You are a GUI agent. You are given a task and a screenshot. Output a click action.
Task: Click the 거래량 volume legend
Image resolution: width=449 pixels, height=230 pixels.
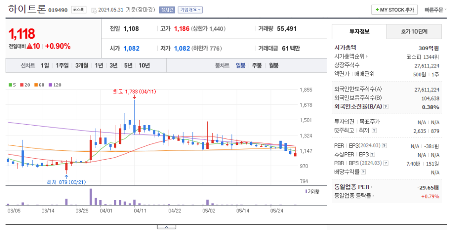[312, 191]
